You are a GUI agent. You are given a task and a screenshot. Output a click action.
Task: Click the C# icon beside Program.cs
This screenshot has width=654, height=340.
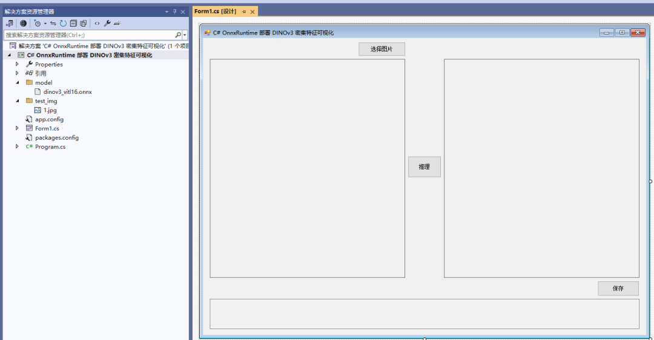pyautogui.click(x=29, y=146)
